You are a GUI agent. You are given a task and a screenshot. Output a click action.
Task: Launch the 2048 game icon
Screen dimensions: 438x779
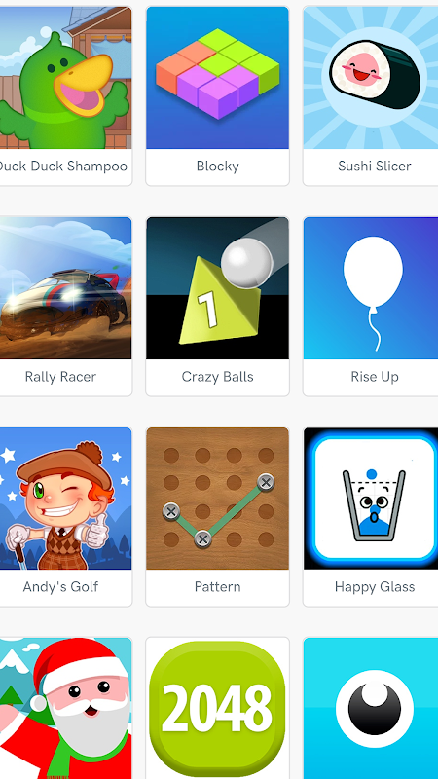point(217,709)
